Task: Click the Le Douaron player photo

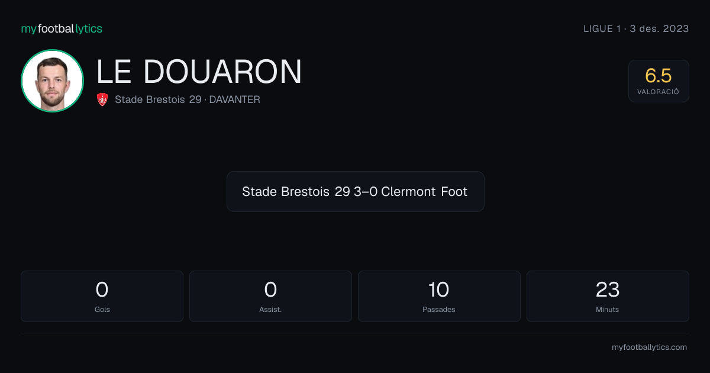Action: pyautogui.click(x=52, y=81)
